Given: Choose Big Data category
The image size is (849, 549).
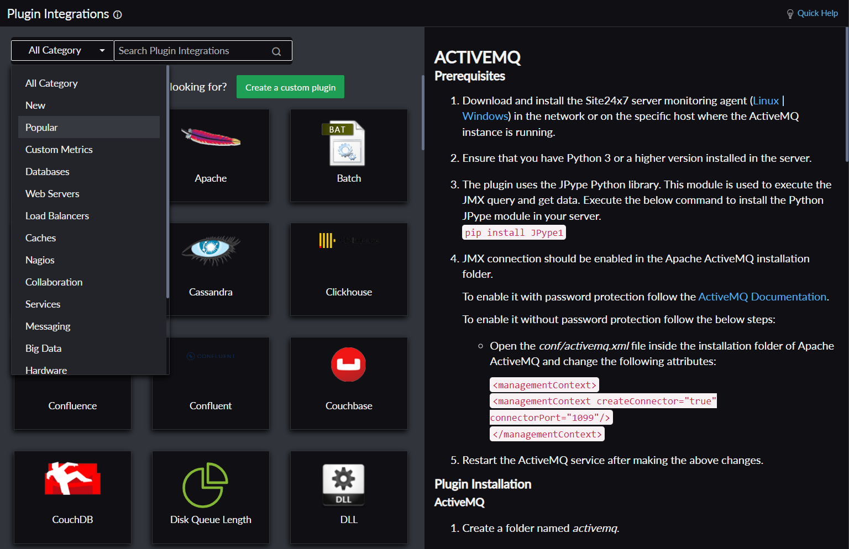Looking at the screenshot, I should pos(88,348).
